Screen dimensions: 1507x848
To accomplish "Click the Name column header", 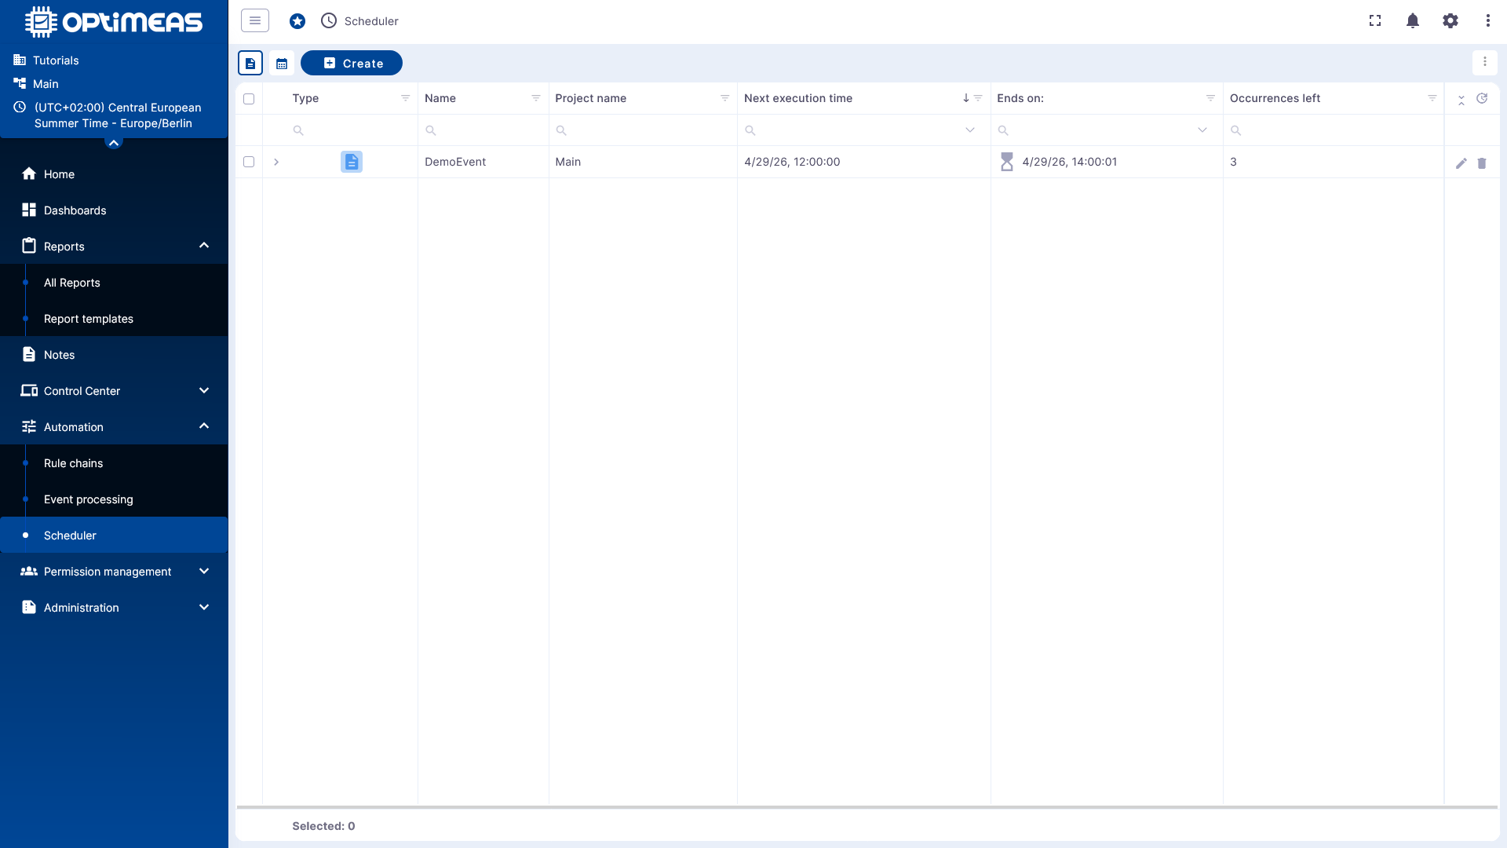I will (x=440, y=98).
